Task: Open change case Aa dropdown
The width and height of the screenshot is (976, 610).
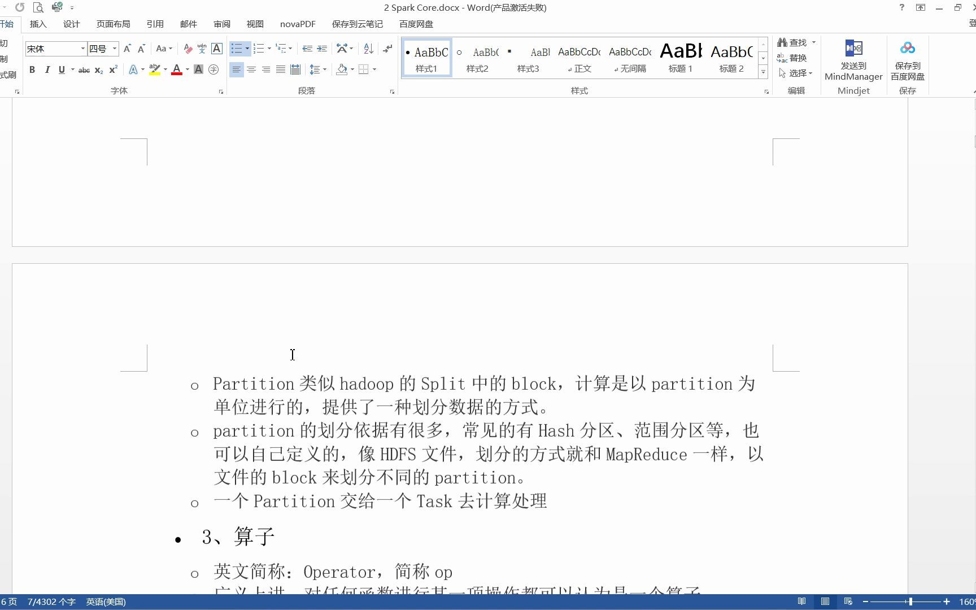Action: (x=164, y=49)
